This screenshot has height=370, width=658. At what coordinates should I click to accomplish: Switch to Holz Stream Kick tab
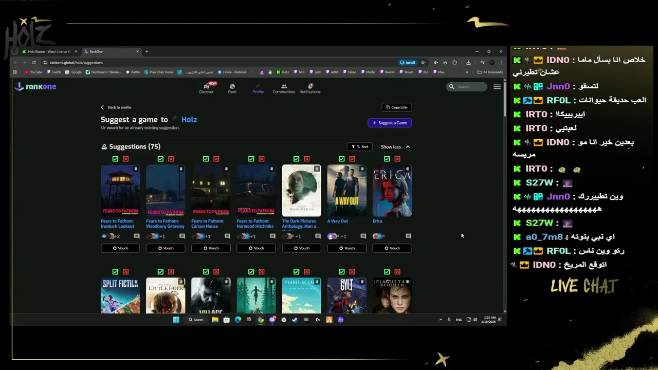tap(50, 51)
